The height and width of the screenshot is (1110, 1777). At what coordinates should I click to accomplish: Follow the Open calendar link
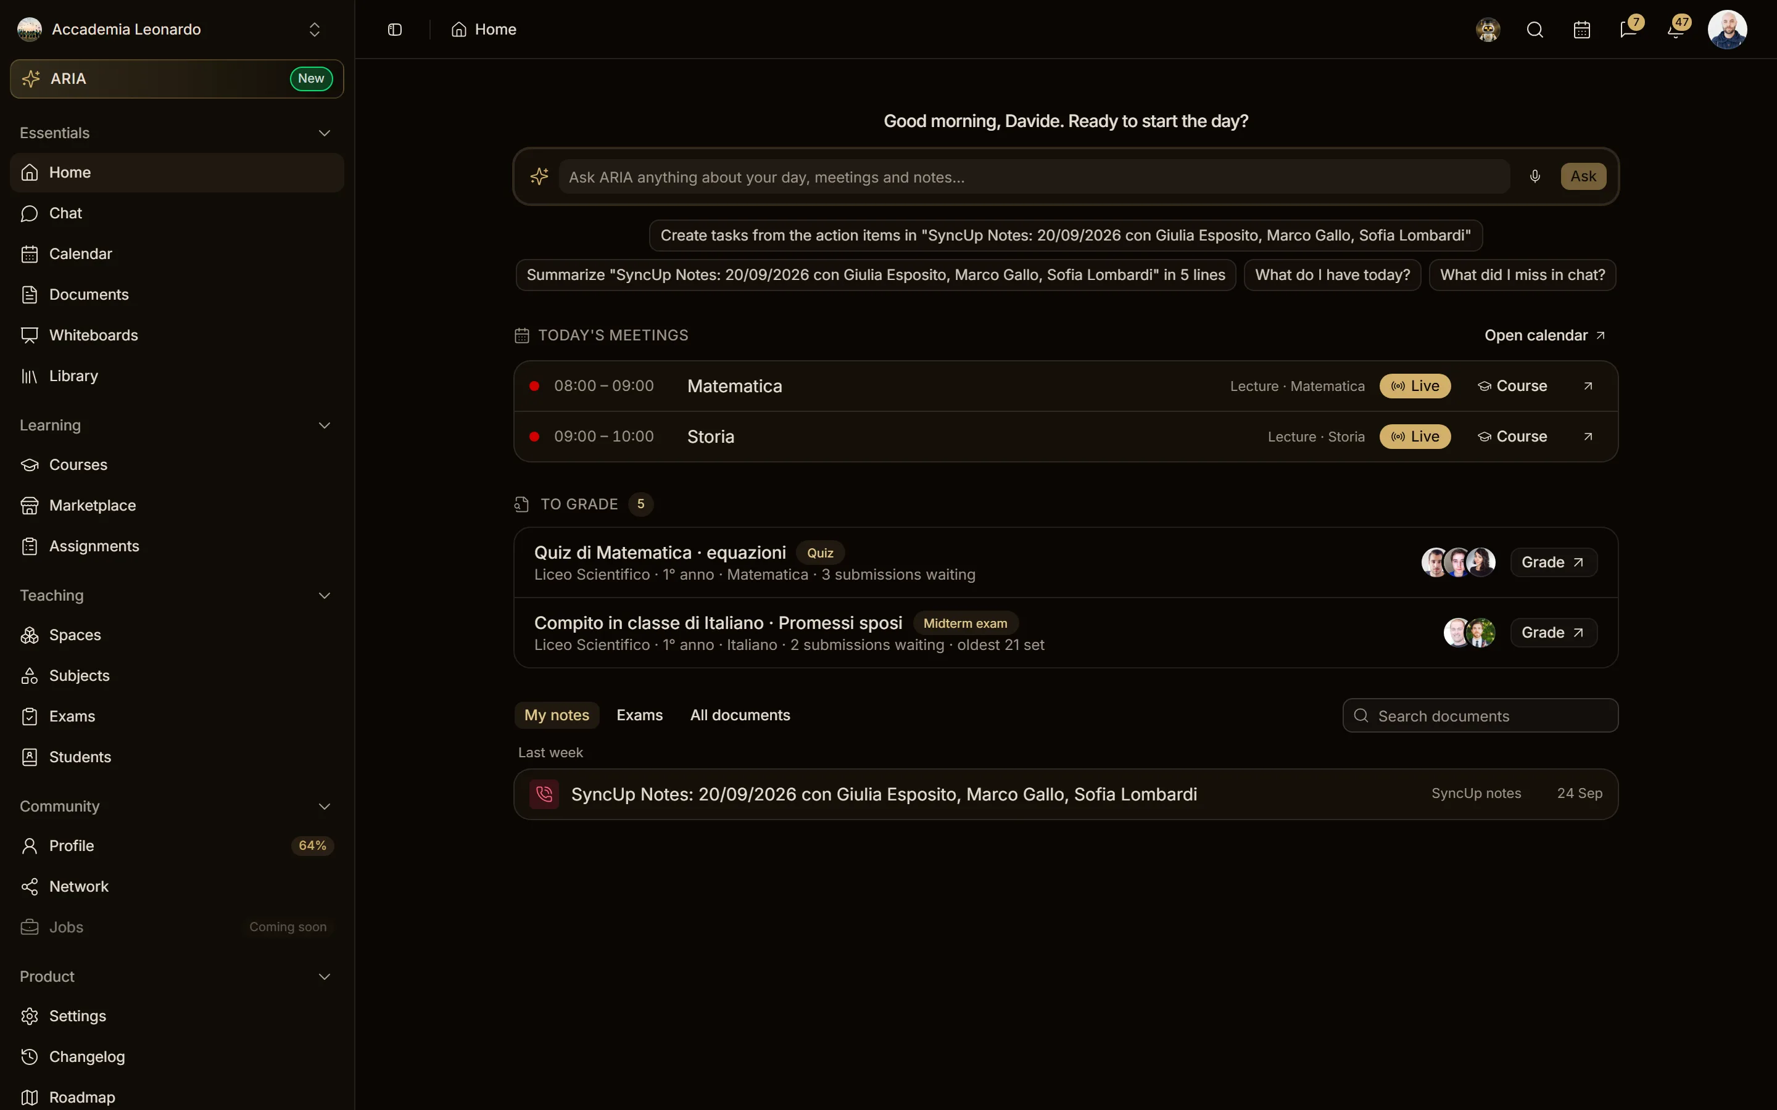tap(1544, 335)
